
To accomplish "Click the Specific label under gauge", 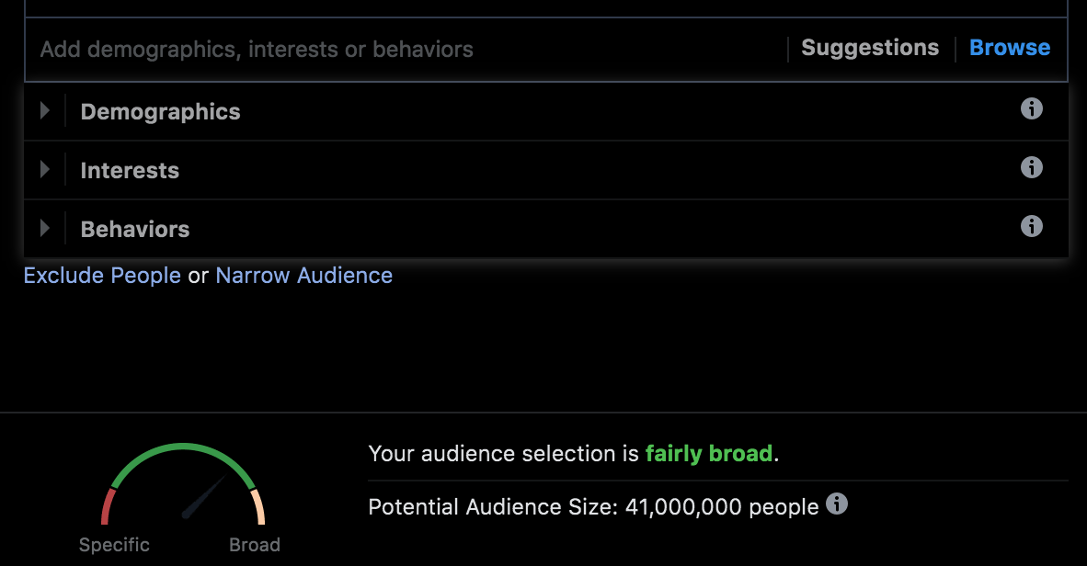I will (x=114, y=545).
